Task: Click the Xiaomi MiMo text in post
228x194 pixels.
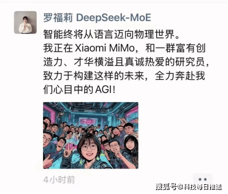Action: (x=105, y=48)
